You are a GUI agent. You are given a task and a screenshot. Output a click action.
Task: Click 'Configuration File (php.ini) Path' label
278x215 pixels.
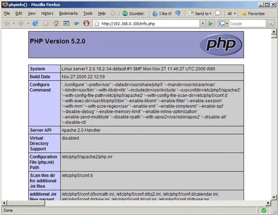pos(43,162)
